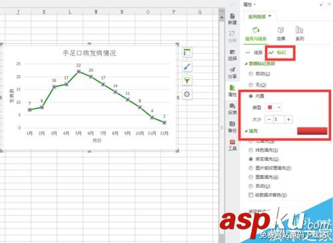The height and width of the screenshot is (243, 333).
Task: Select the 内置 marker option
Action: (x=256, y=96)
